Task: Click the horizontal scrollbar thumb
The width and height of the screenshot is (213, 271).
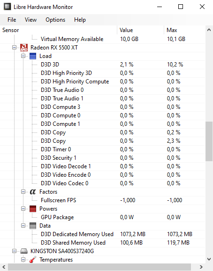Action: 99,267
